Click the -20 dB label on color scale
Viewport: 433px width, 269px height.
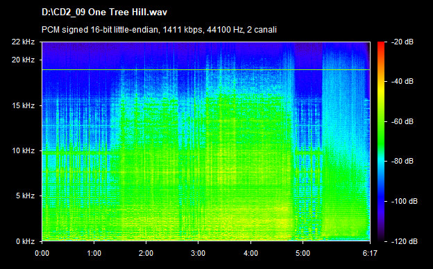point(402,42)
